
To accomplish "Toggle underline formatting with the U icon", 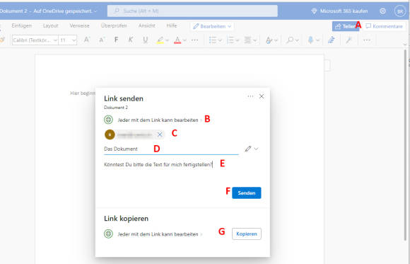I will (146, 40).
